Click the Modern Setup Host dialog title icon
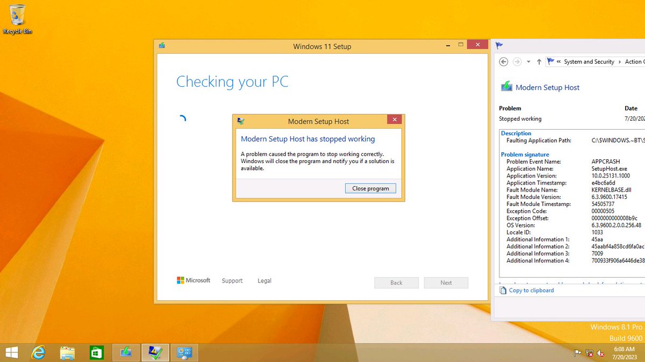The width and height of the screenshot is (645, 362). 241,121
